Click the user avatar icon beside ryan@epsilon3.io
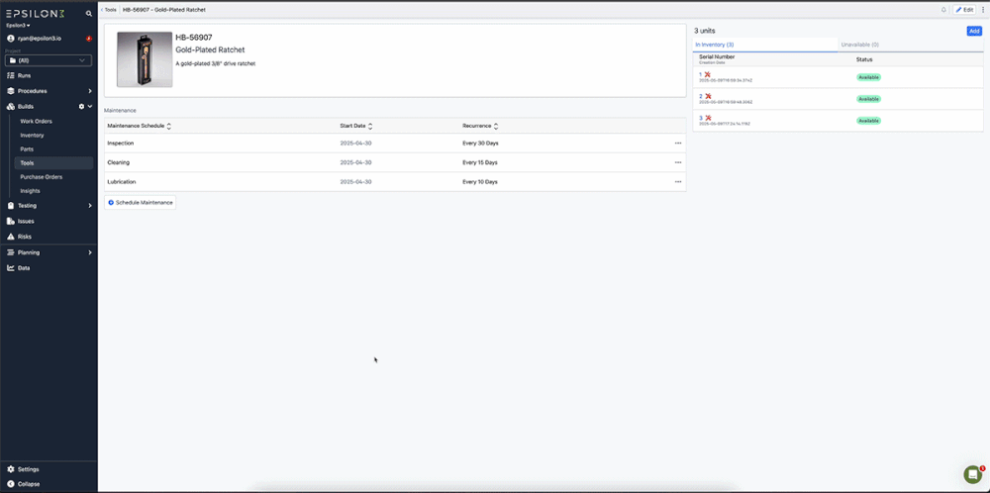The image size is (990, 493). pos(11,39)
